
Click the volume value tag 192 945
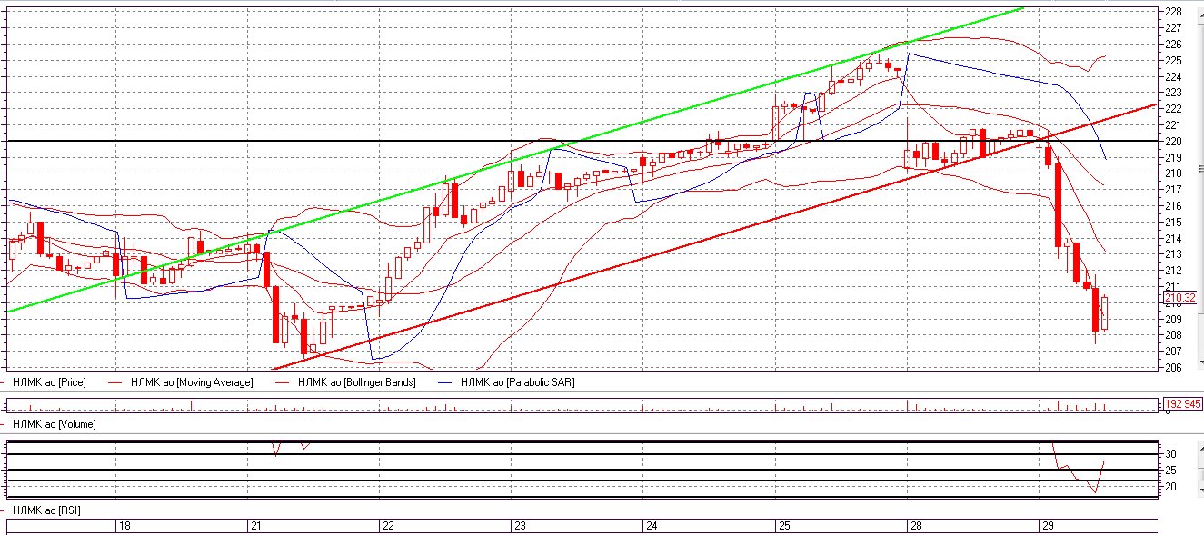point(1182,403)
